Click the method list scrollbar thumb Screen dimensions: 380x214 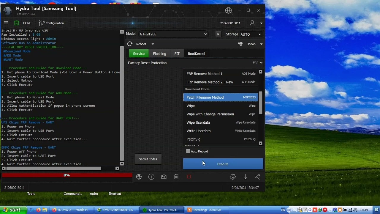click(261, 103)
